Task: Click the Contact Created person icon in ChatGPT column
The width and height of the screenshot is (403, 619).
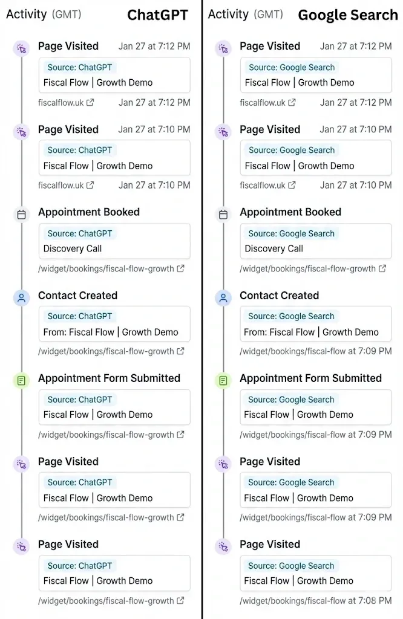Action: tap(22, 297)
